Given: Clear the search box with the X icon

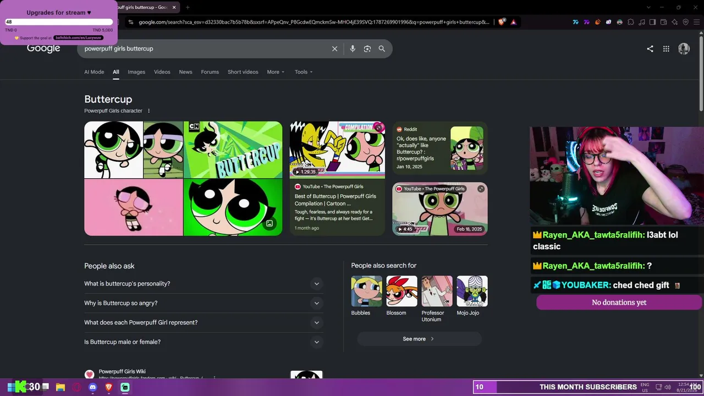Looking at the screenshot, I should tap(334, 48).
